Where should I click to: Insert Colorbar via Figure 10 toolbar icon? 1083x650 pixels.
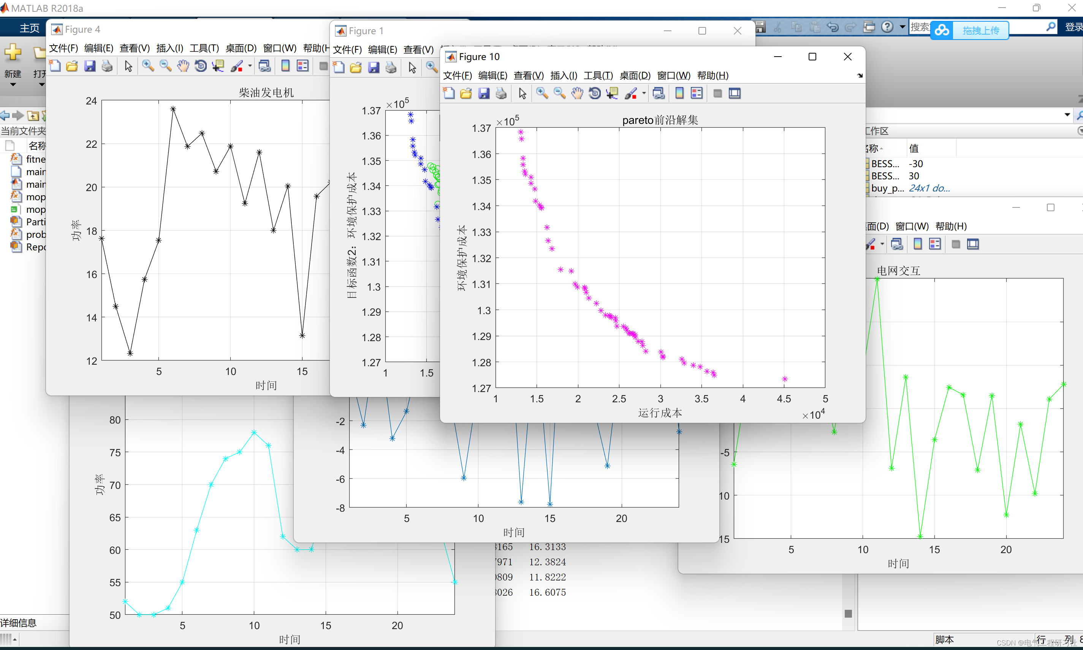679,93
